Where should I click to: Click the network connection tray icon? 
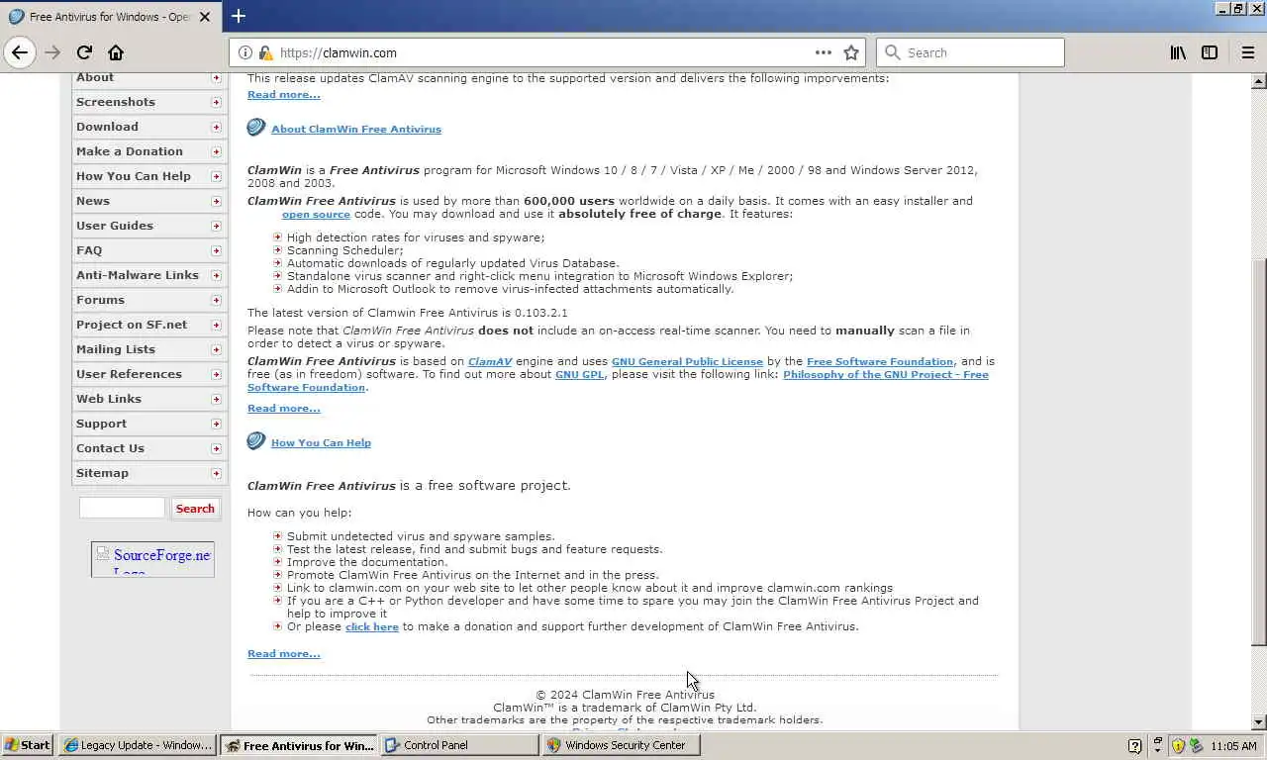pos(1197,745)
